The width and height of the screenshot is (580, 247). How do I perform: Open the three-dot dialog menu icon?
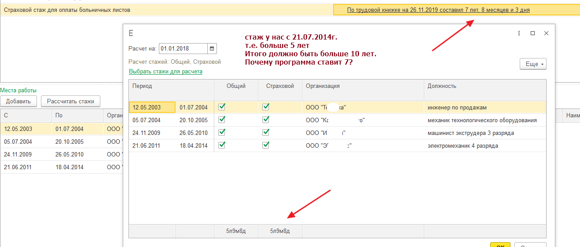tap(519, 33)
